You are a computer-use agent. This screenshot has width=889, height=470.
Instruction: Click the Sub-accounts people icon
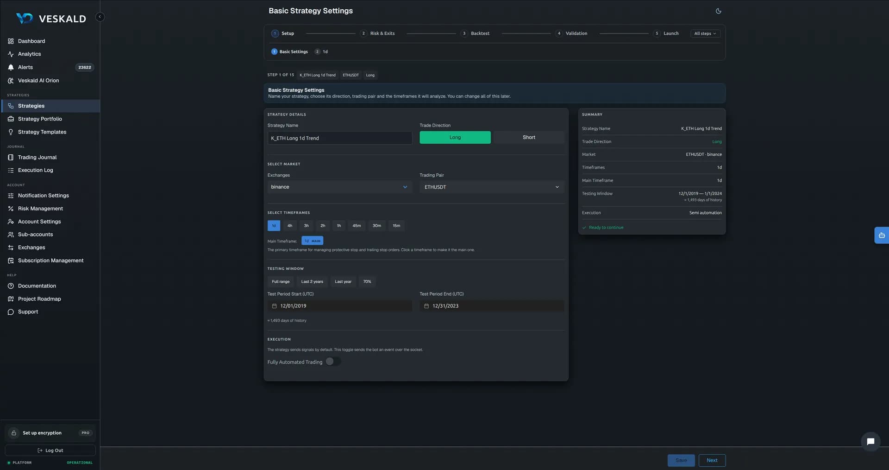point(11,235)
